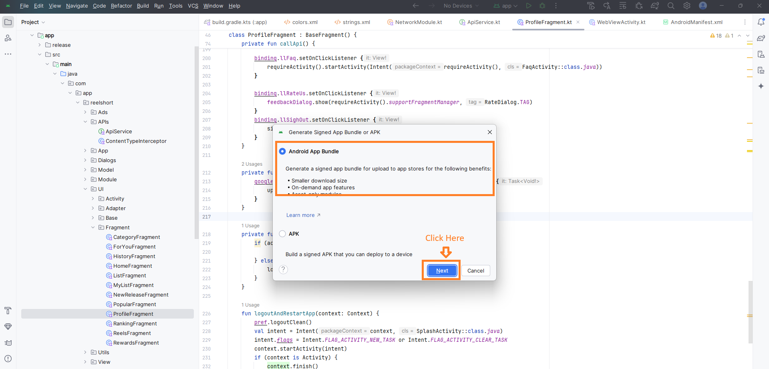The height and width of the screenshot is (369, 769).
Task: Open the IDE settings gear icon
Action: pyautogui.click(x=687, y=6)
